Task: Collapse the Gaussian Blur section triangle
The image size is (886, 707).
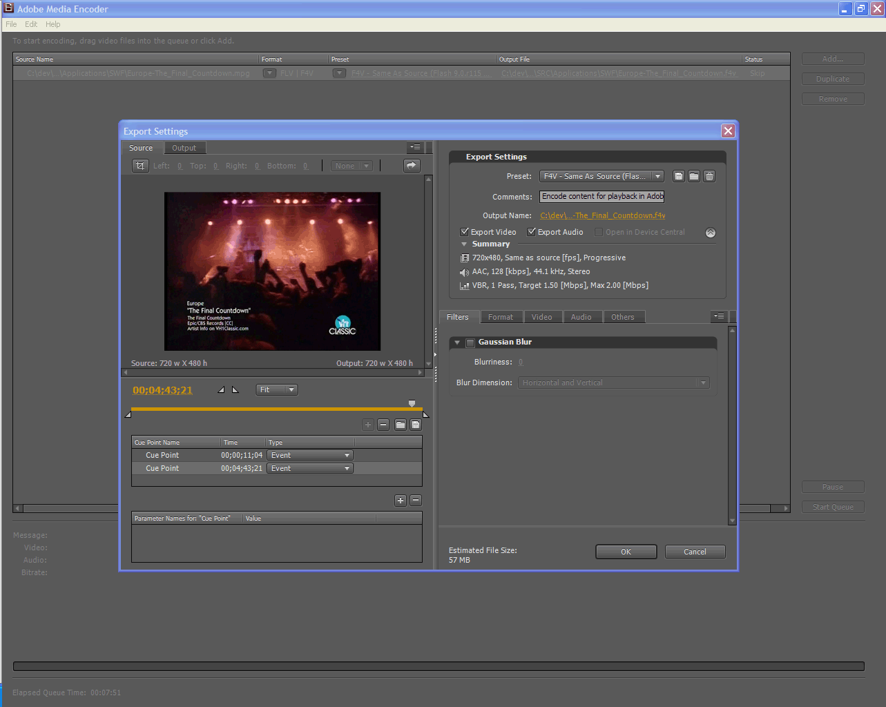Action: (x=457, y=342)
